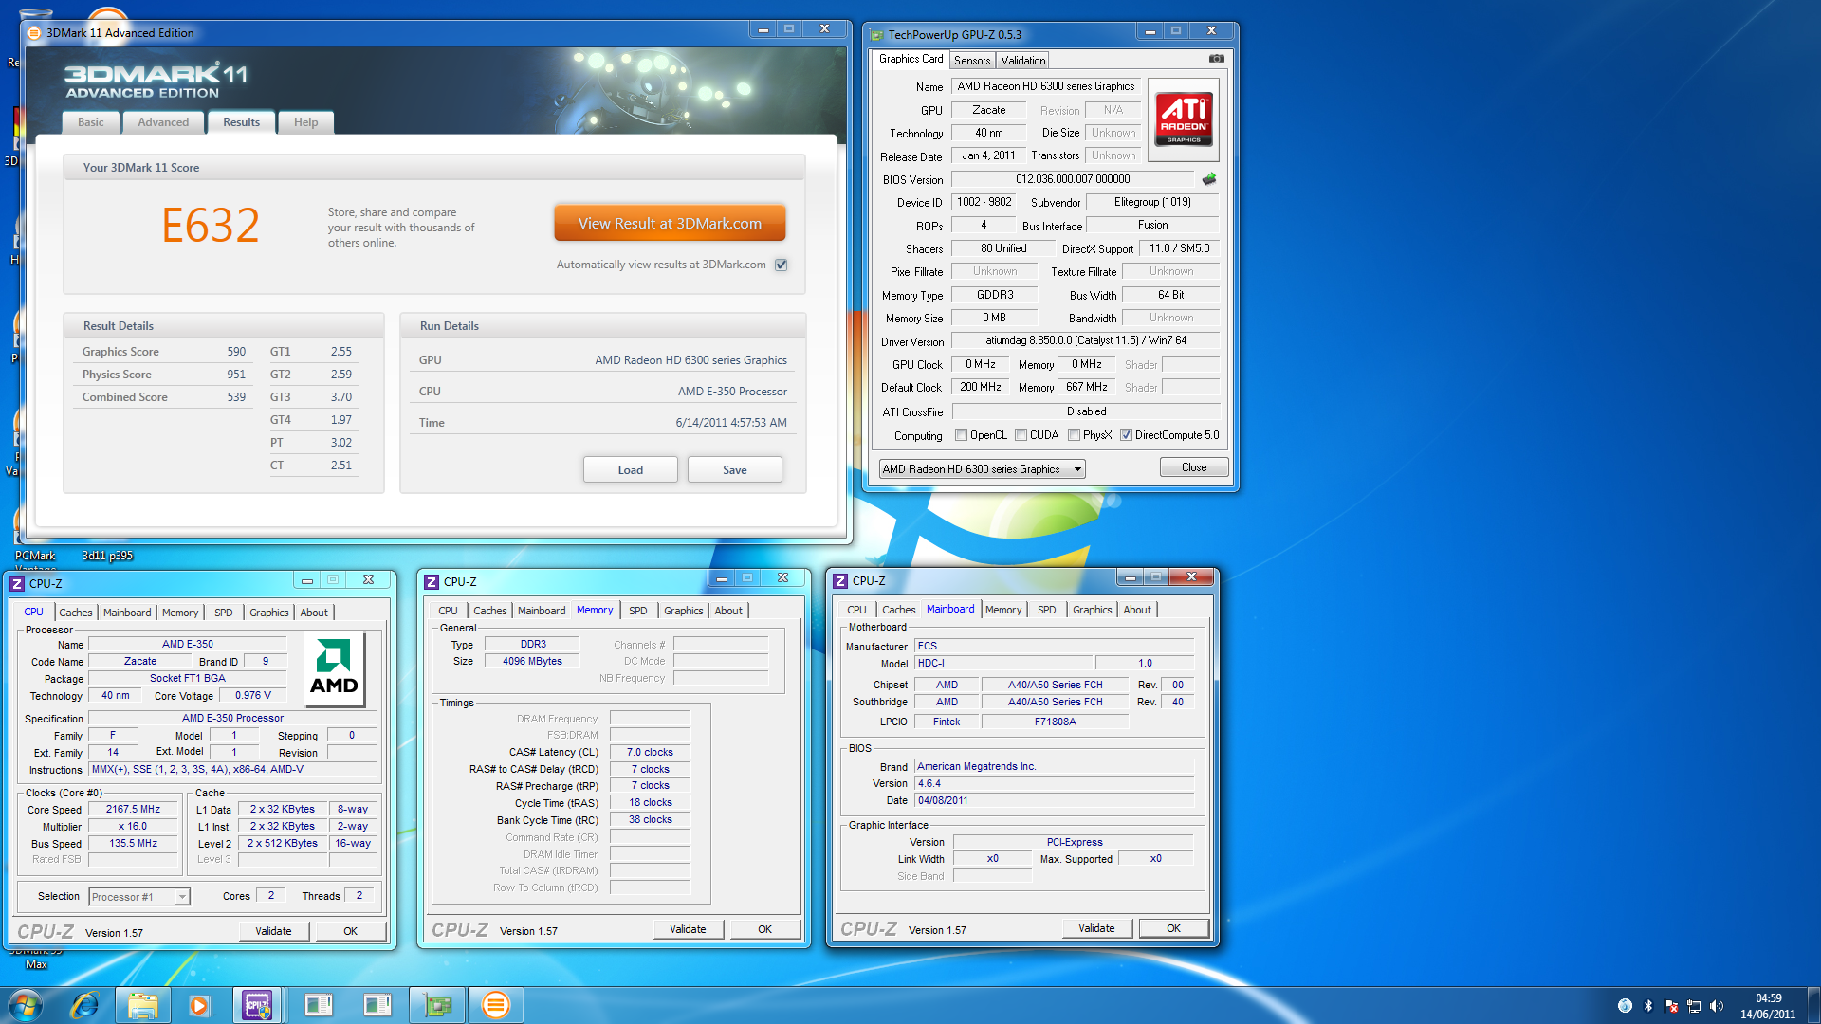Switch to the GPU-Z taskbar button
Screen dimensions: 1821x1024
[437, 1005]
